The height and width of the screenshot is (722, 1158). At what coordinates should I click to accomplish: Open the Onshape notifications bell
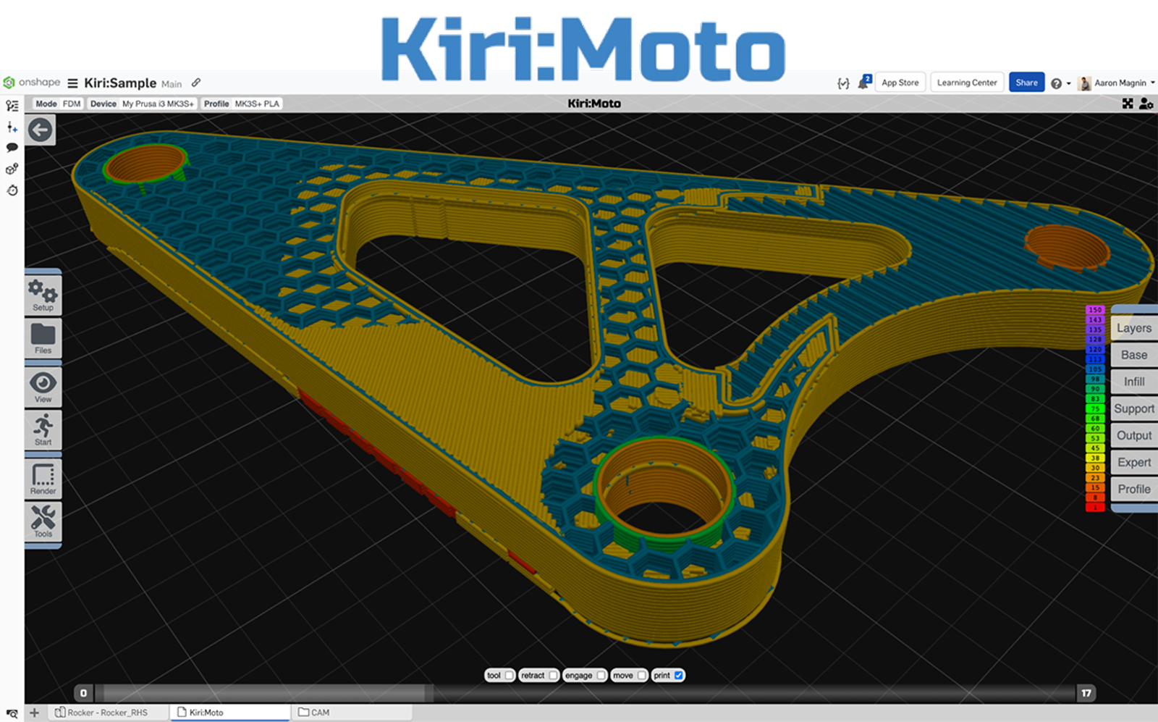(861, 83)
